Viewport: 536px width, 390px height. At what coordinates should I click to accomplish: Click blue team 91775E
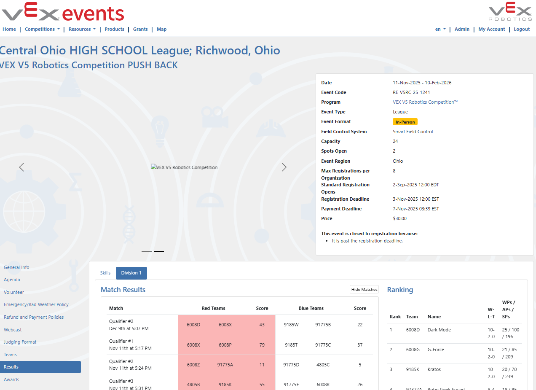(x=292, y=385)
